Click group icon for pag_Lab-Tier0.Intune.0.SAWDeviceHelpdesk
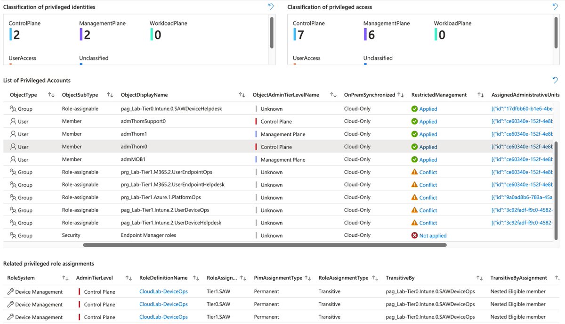This screenshot has height=324, width=565. [x=13, y=108]
